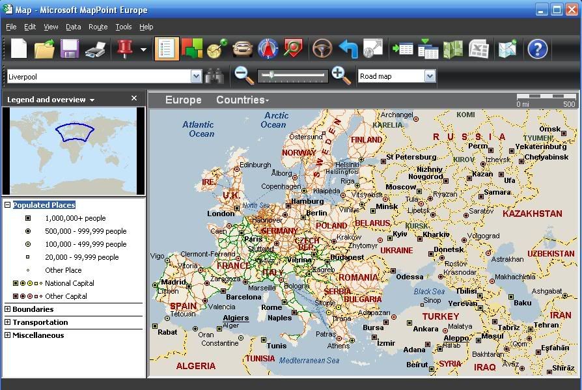Toggle the Legend and overview pane button
Screen dimensions: 582x390
[166, 49]
